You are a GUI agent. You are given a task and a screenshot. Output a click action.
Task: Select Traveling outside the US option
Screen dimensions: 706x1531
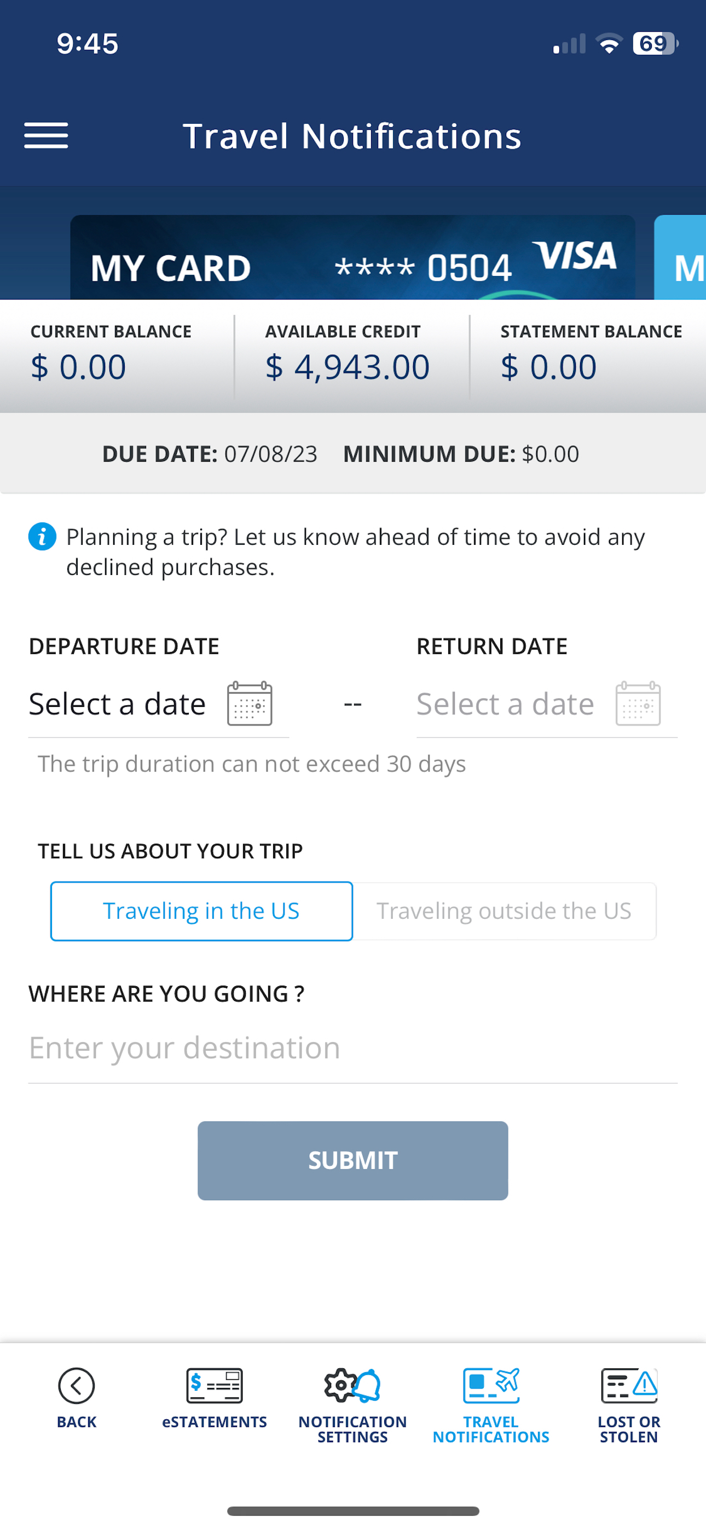504,911
